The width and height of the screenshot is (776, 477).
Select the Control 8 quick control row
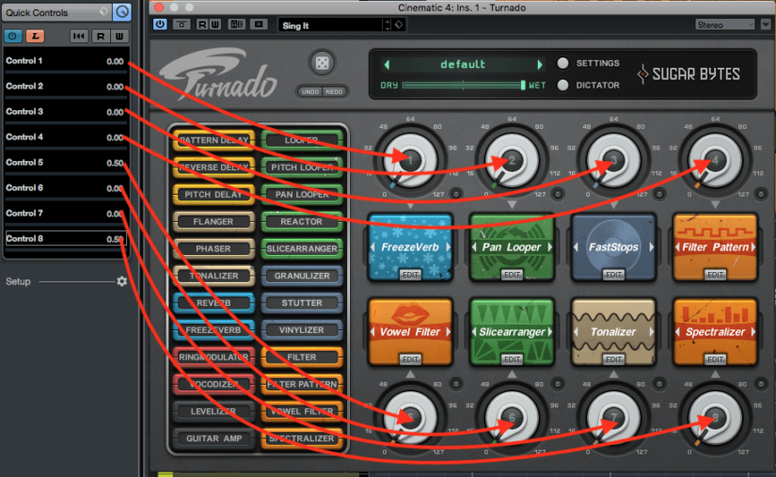point(66,239)
